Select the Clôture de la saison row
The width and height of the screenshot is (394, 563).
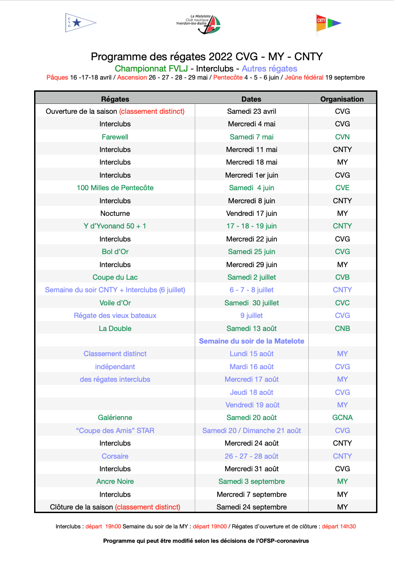(206, 507)
